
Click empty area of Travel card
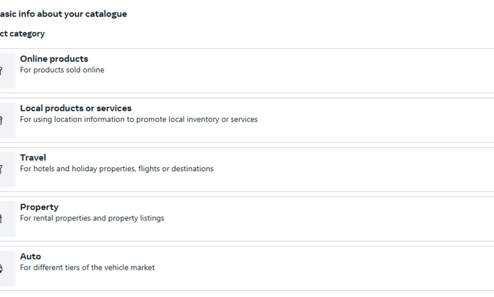346,169
